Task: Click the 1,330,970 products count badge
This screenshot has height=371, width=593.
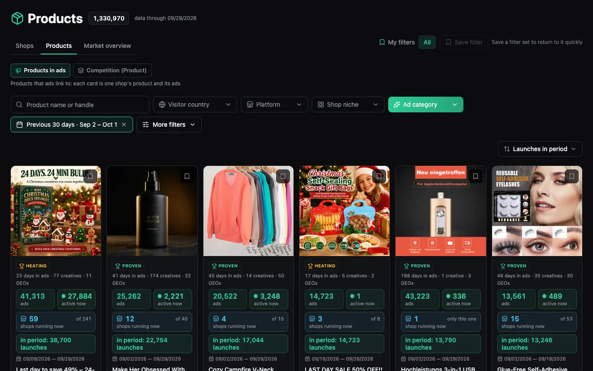Action: point(109,18)
